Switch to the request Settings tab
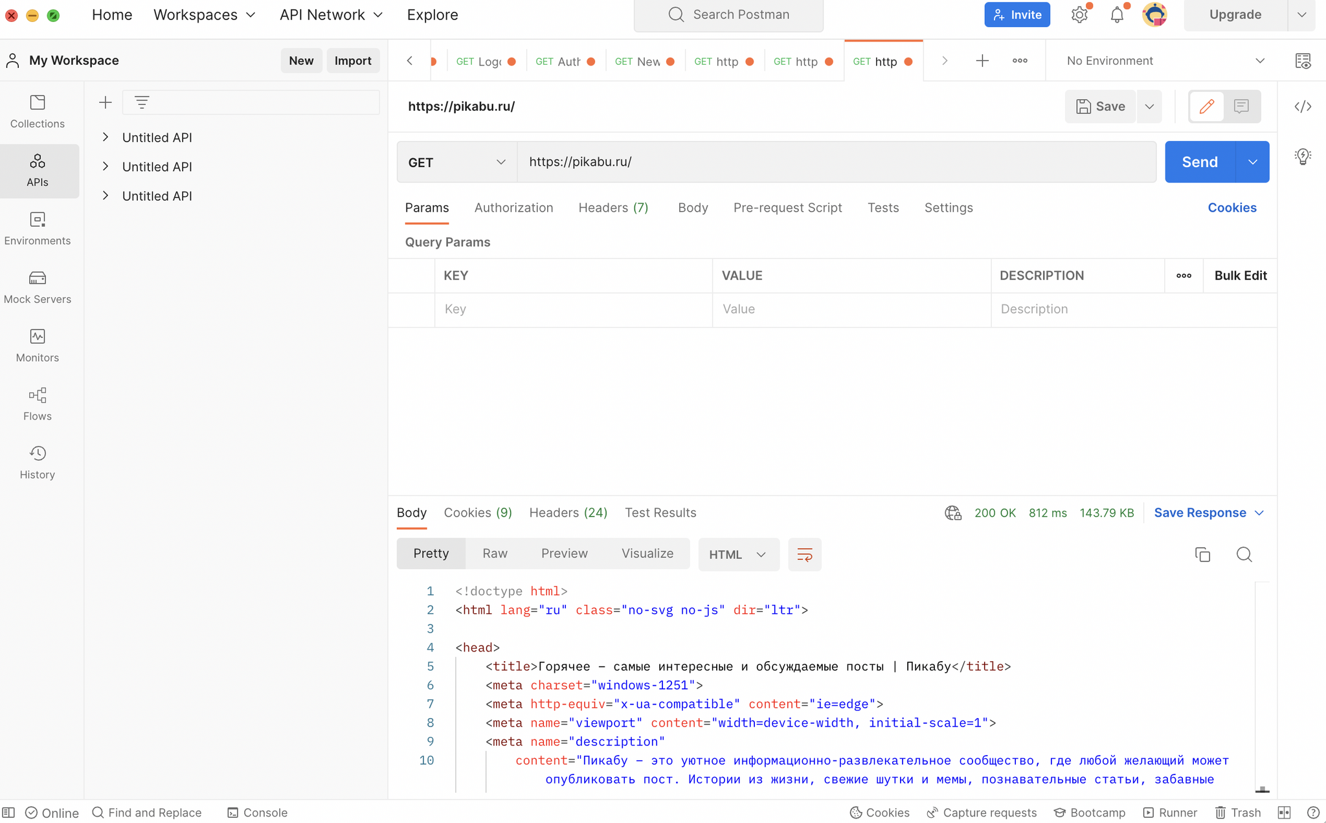The image size is (1326, 823). [949, 208]
